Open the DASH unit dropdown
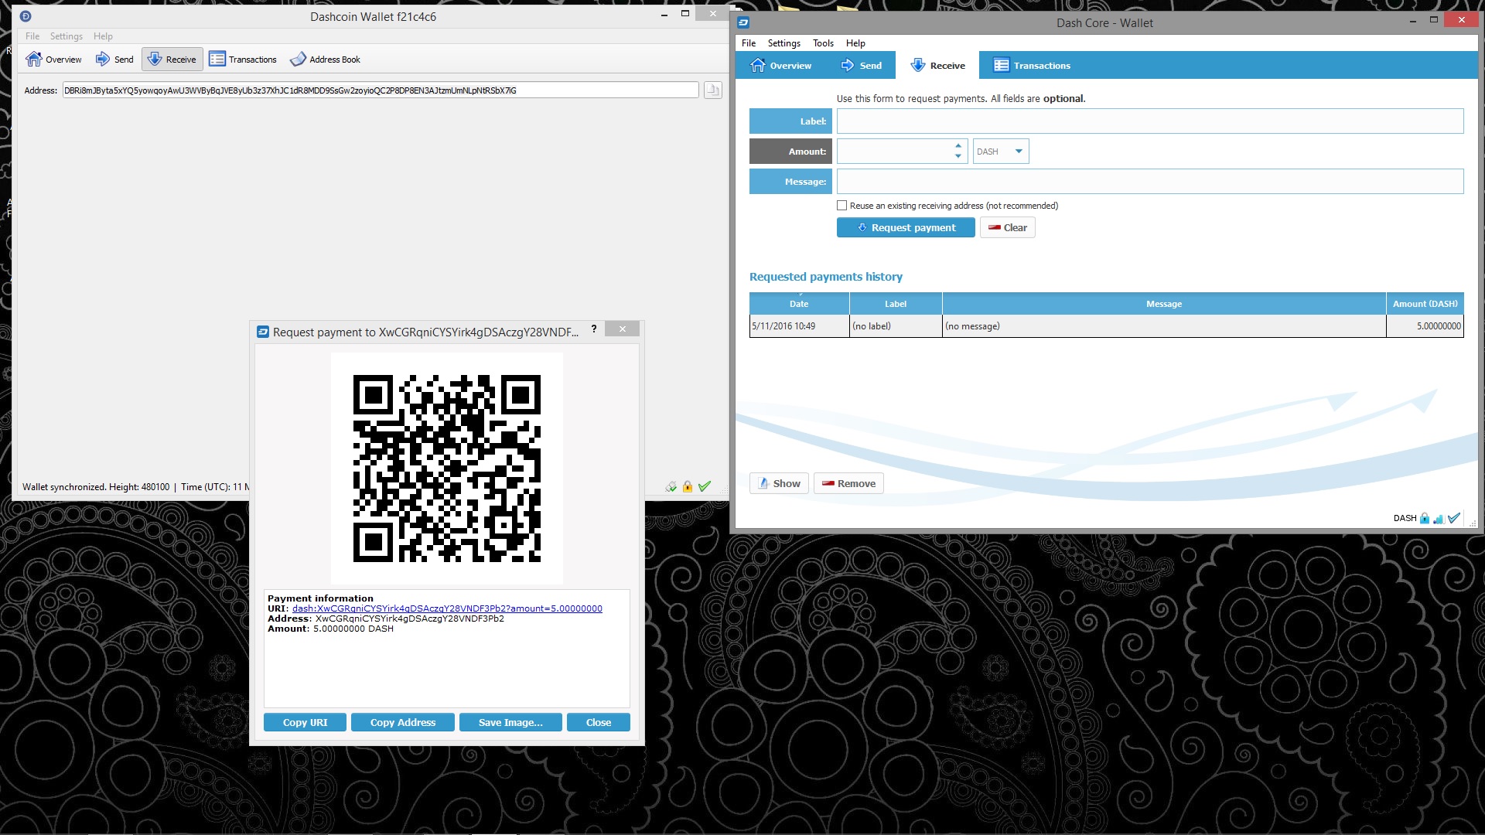 [x=1001, y=152]
